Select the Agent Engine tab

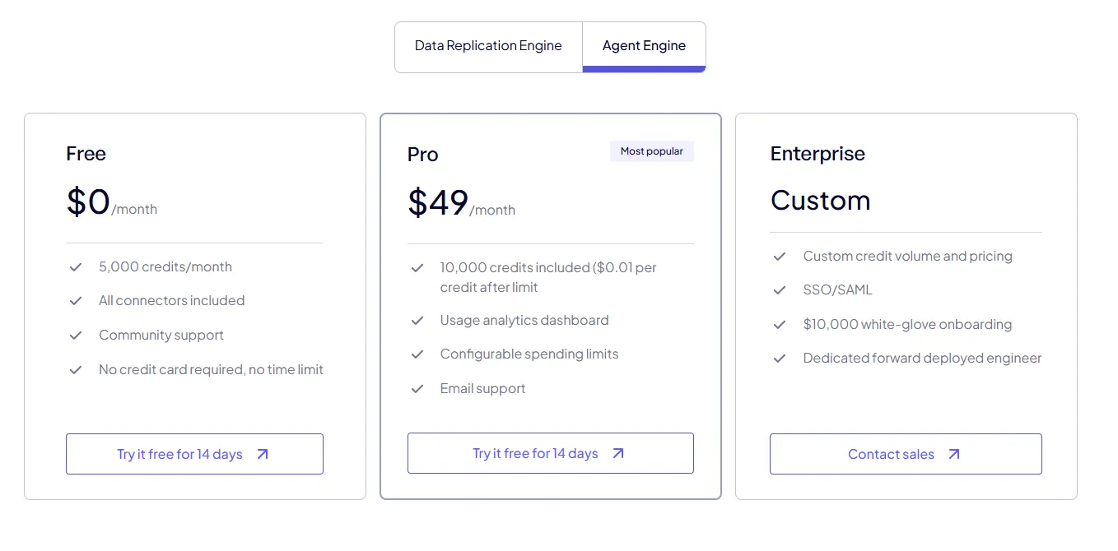pos(644,46)
